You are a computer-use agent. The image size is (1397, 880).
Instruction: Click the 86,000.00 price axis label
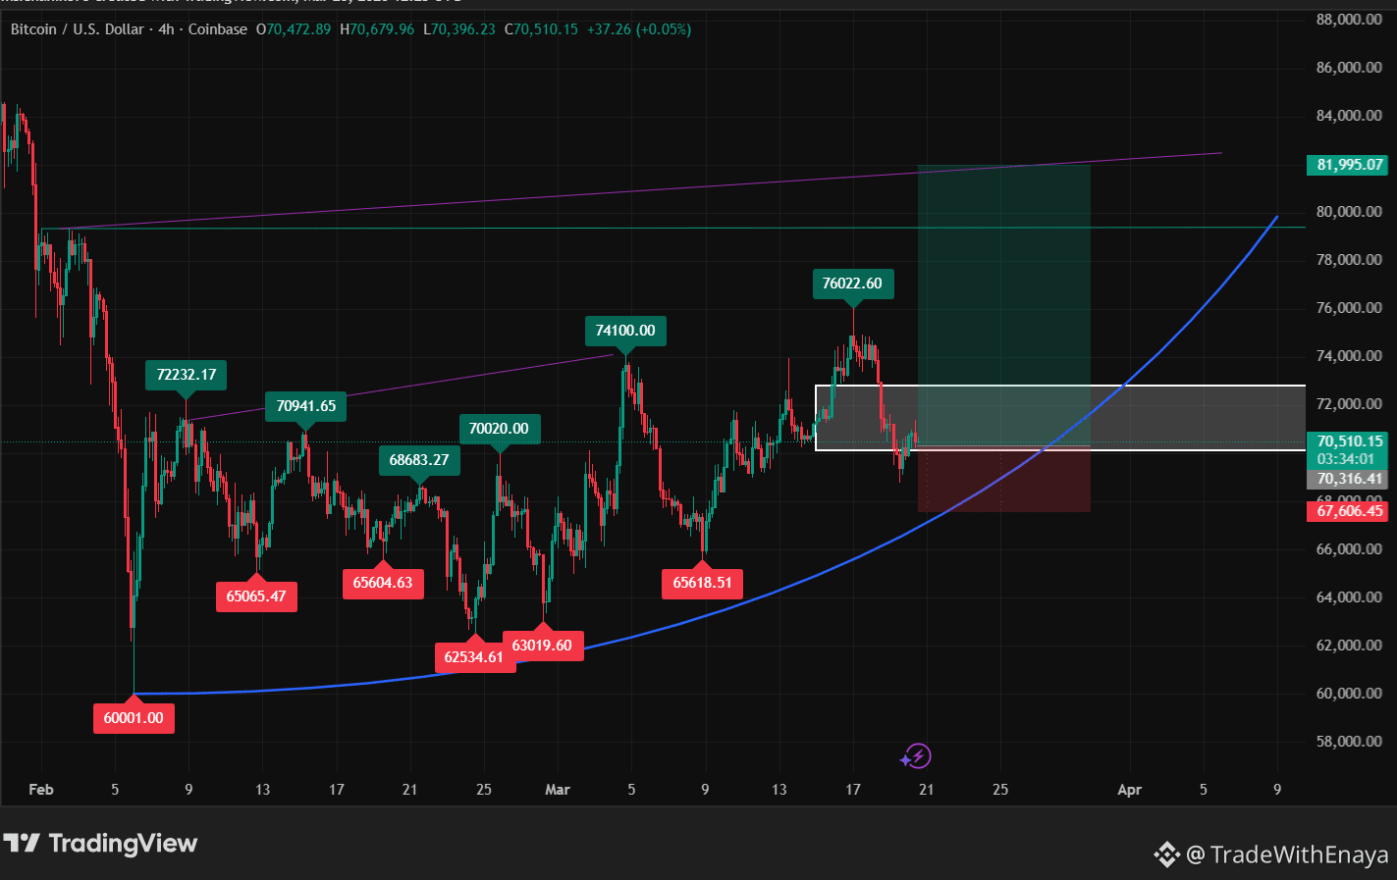[1349, 68]
